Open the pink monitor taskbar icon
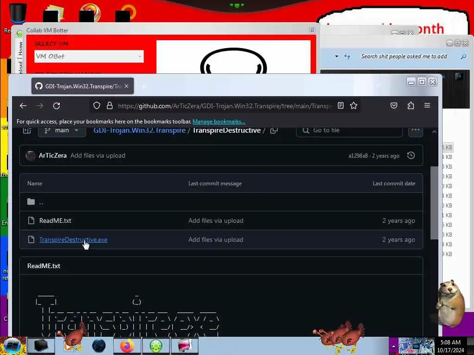Viewport: 474px width, 355px height. [x=185, y=346]
